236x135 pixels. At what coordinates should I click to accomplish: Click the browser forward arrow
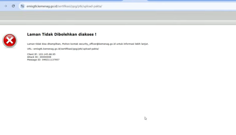(6, 6)
